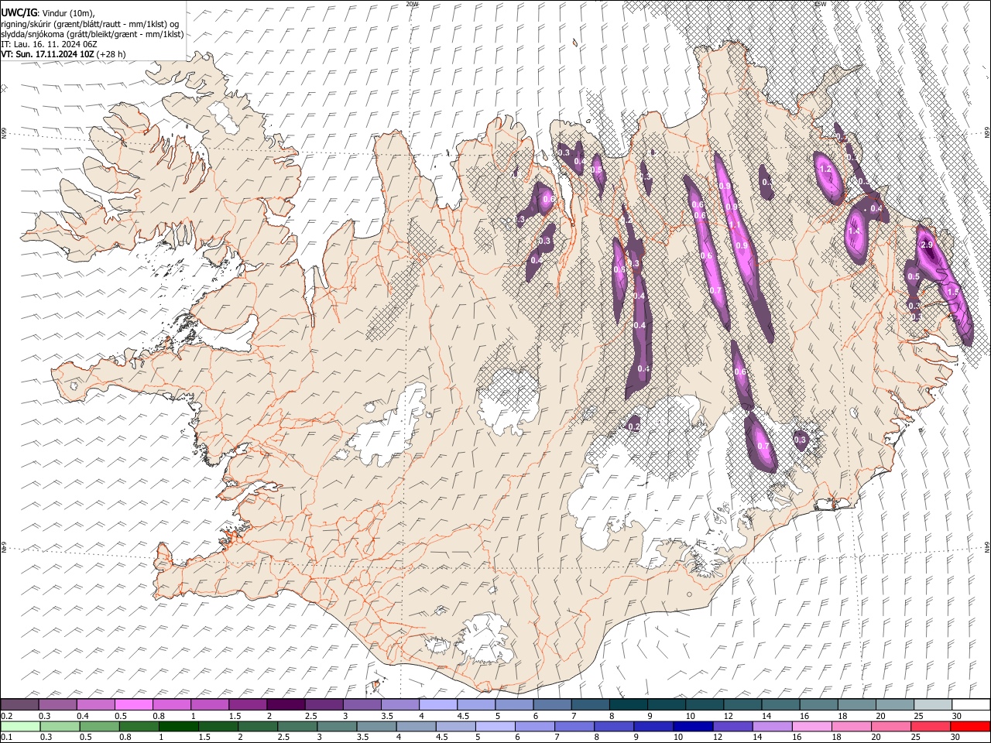Pick the lower scale swatch between 7 and 8
Viewport: 991px width, 743px height.
(574, 727)
